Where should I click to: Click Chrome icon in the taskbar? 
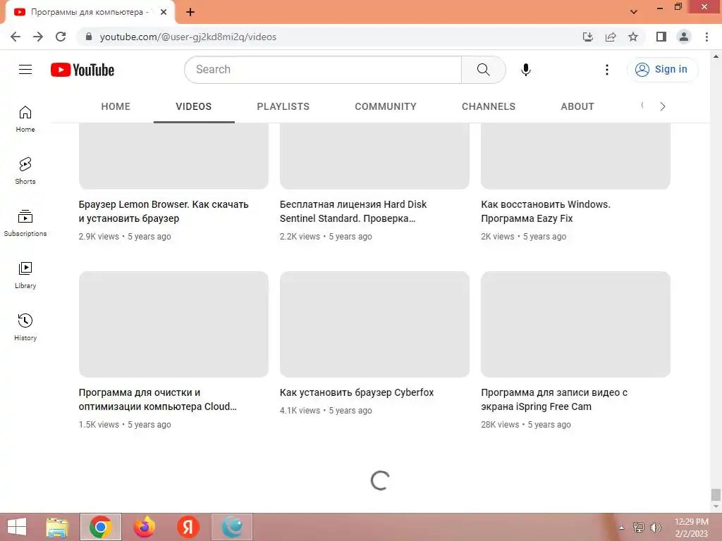click(101, 527)
